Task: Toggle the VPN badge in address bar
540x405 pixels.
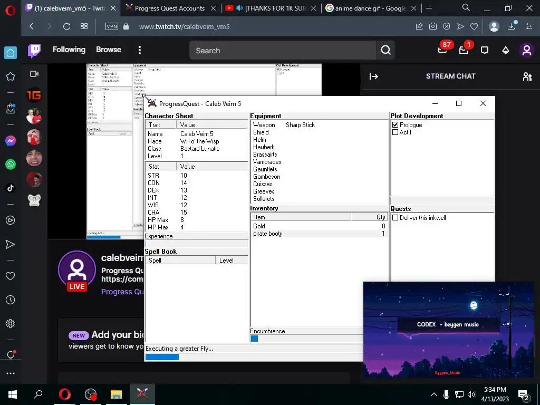Action: (x=112, y=26)
